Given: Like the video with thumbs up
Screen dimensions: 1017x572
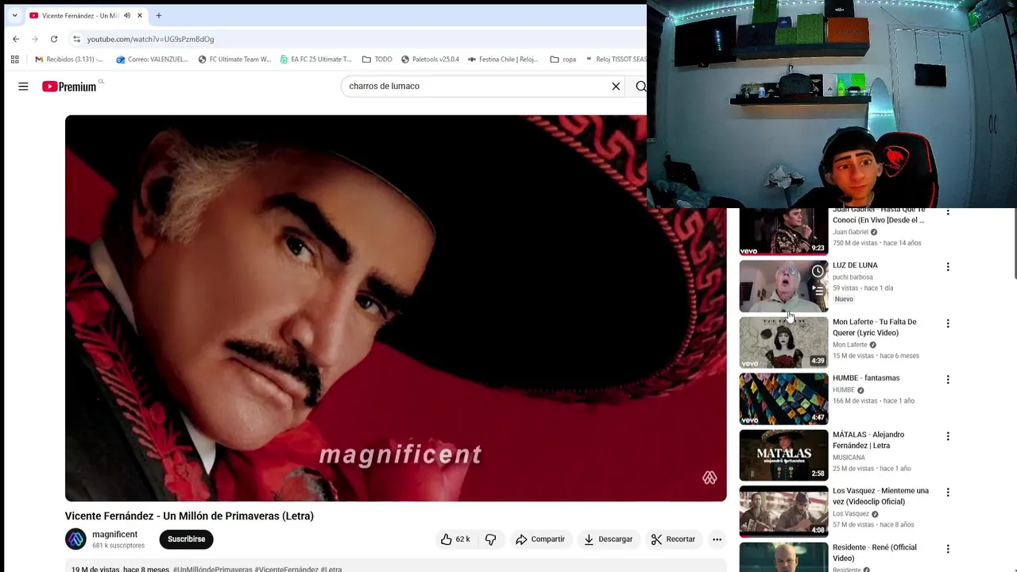Looking at the screenshot, I should 455,539.
